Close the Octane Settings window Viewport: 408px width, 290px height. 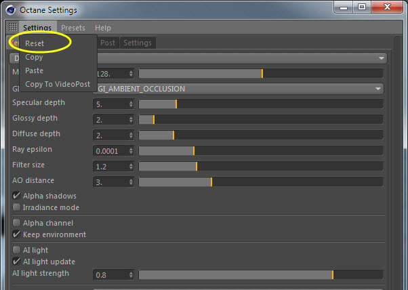pos(387,7)
